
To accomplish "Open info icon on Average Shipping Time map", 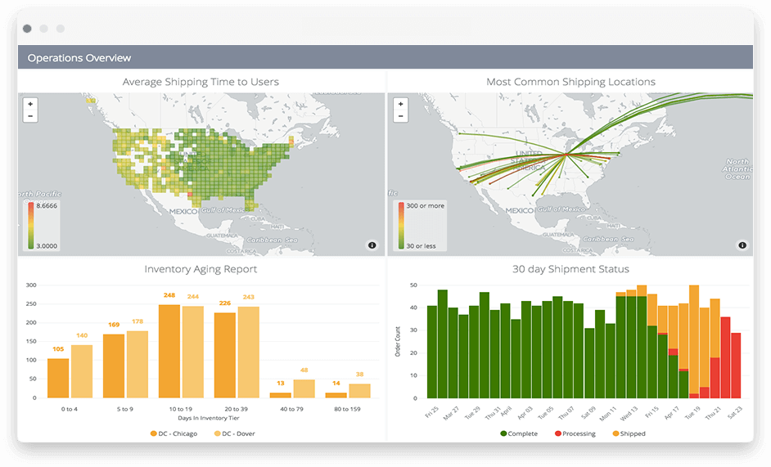I will click(372, 245).
